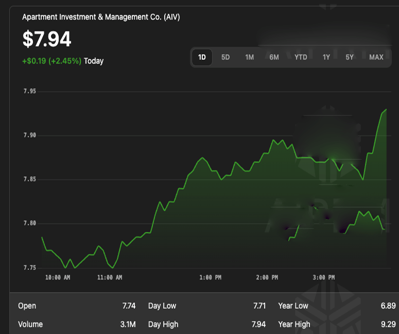Switch chart to 1M range
The height and width of the screenshot is (334, 399).
pyautogui.click(x=249, y=57)
